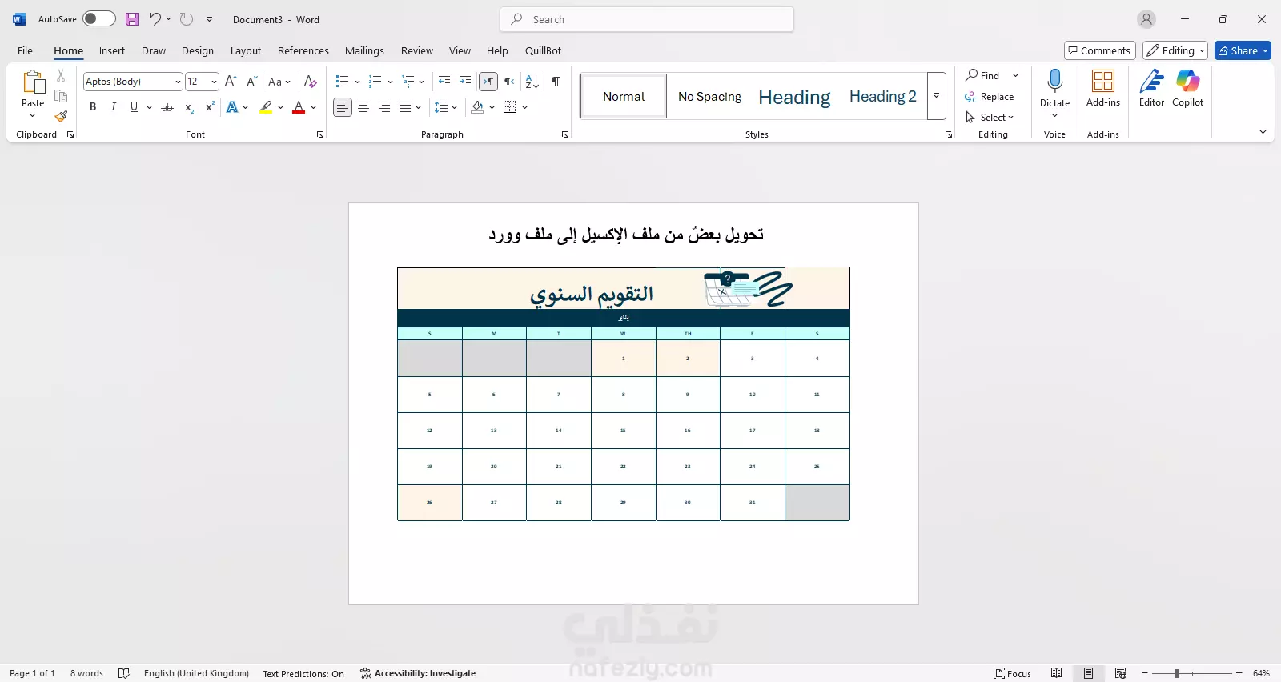Open the Select dropdown in Editing group

pyautogui.click(x=990, y=118)
